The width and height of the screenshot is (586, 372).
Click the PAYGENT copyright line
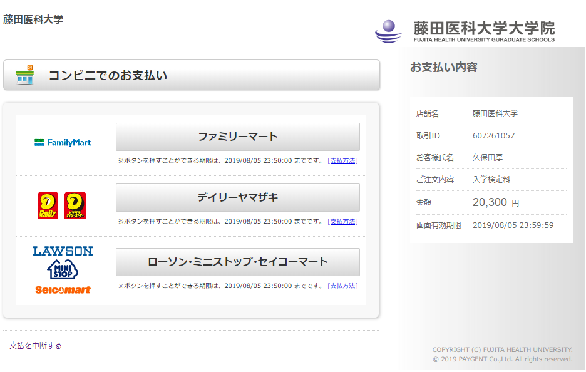coord(502,359)
